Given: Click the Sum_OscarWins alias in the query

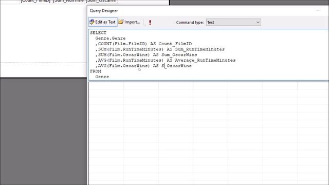Looking at the screenshot, I should [x=179, y=54].
